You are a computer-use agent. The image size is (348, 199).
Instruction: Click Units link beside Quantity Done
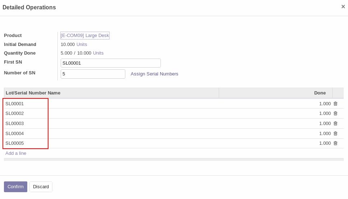(x=98, y=53)
